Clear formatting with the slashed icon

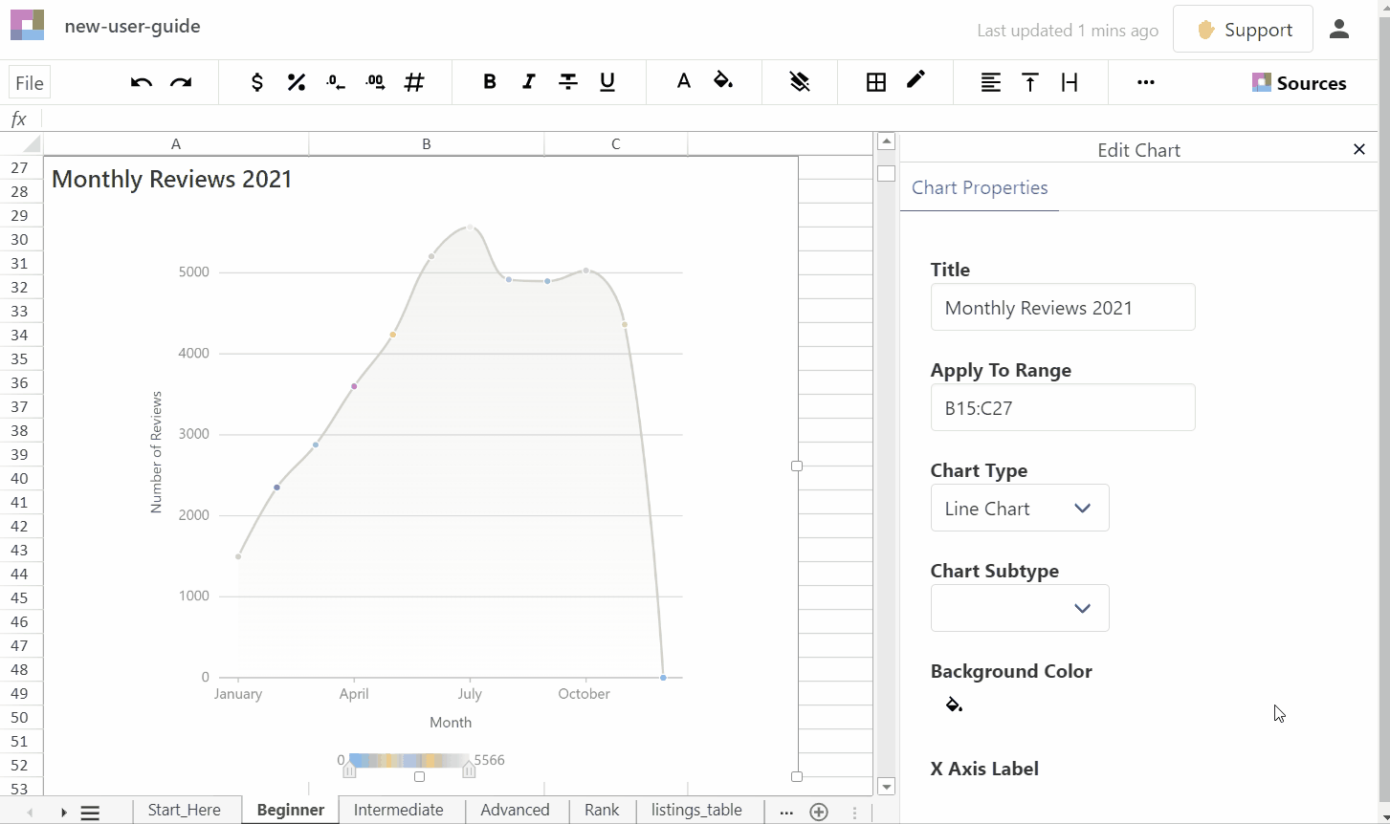tap(800, 82)
